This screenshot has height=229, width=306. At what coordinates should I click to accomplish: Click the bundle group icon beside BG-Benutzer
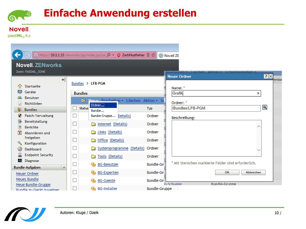click(93, 165)
